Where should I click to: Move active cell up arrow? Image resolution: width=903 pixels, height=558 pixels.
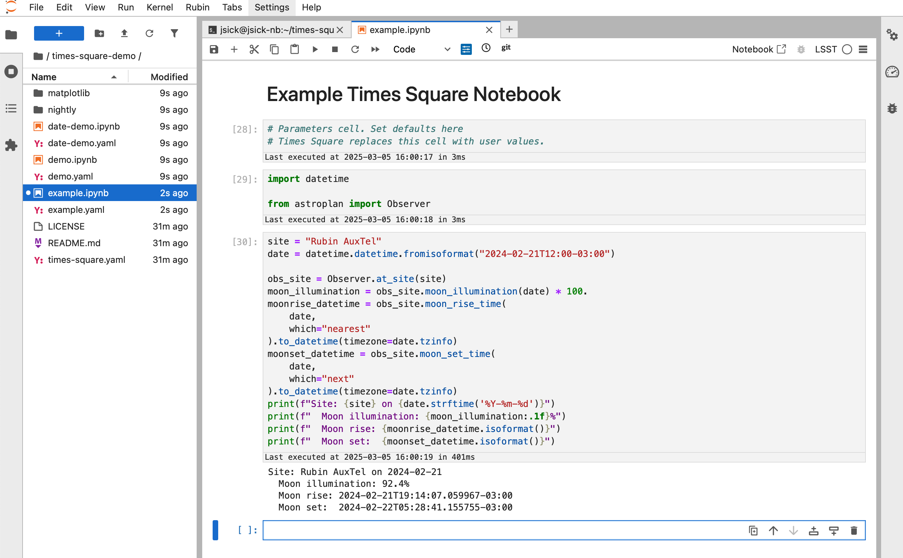(773, 531)
